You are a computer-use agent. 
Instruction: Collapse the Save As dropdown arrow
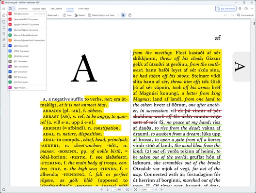tap(15, 9)
